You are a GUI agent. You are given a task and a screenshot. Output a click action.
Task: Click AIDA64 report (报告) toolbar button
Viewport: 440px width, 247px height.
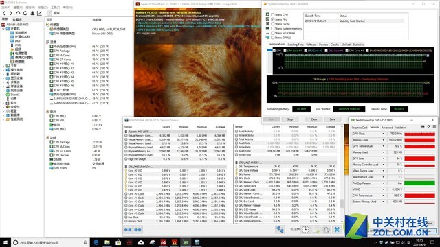[x=54, y=13]
